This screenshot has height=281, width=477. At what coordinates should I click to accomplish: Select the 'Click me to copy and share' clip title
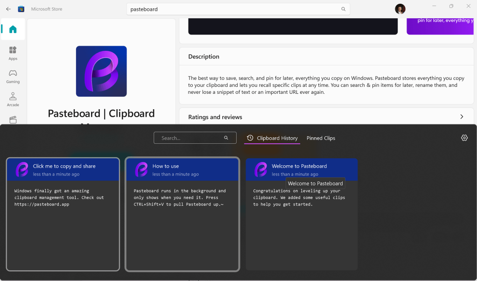click(64, 166)
